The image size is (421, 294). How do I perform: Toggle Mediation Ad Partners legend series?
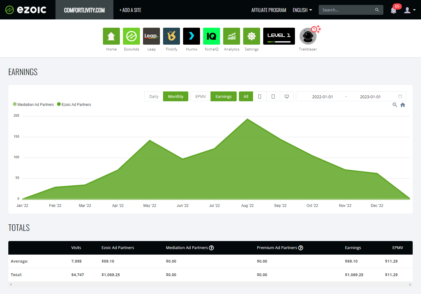tap(33, 104)
